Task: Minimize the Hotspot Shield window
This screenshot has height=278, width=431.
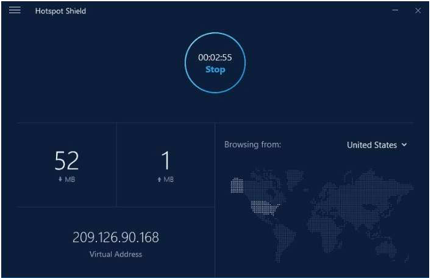Action: (395, 10)
